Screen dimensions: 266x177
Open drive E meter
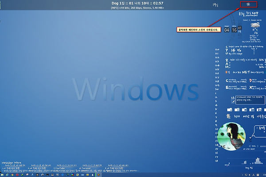(236, 88)
